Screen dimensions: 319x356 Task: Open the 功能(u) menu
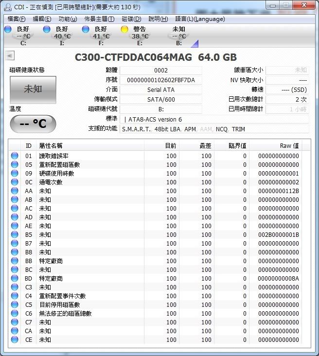(x=68, y=19)
